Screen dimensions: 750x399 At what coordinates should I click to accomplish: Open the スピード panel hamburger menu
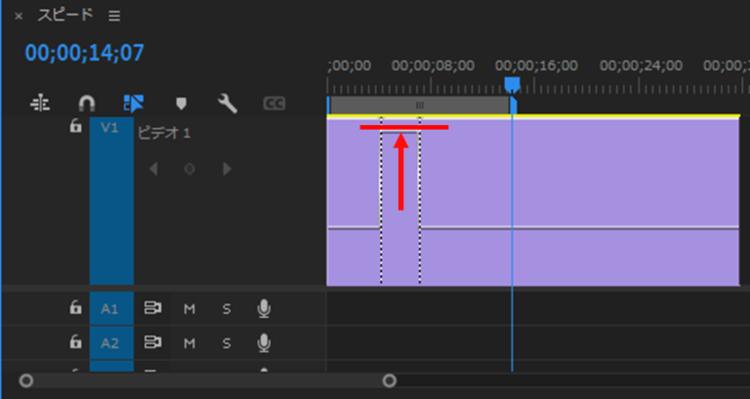[114, 17]
